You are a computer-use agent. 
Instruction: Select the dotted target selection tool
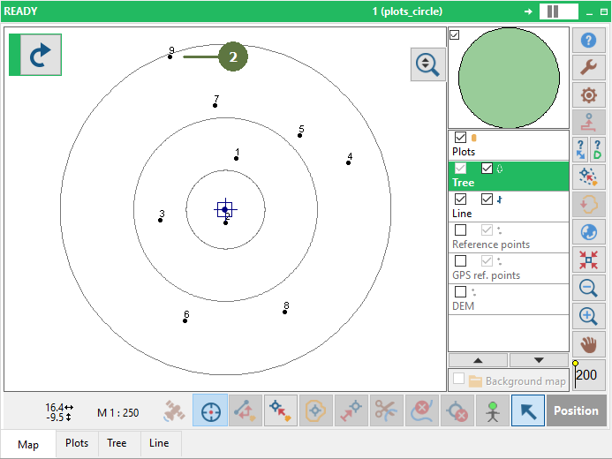pos(588,177)
